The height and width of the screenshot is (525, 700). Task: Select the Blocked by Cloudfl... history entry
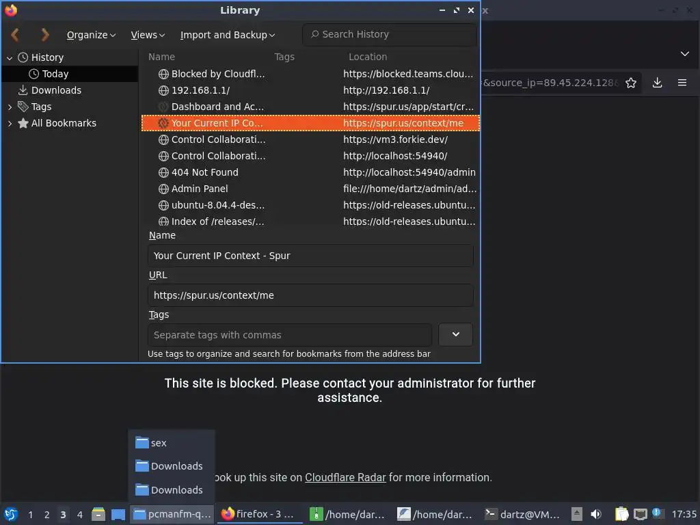(310, 74)
